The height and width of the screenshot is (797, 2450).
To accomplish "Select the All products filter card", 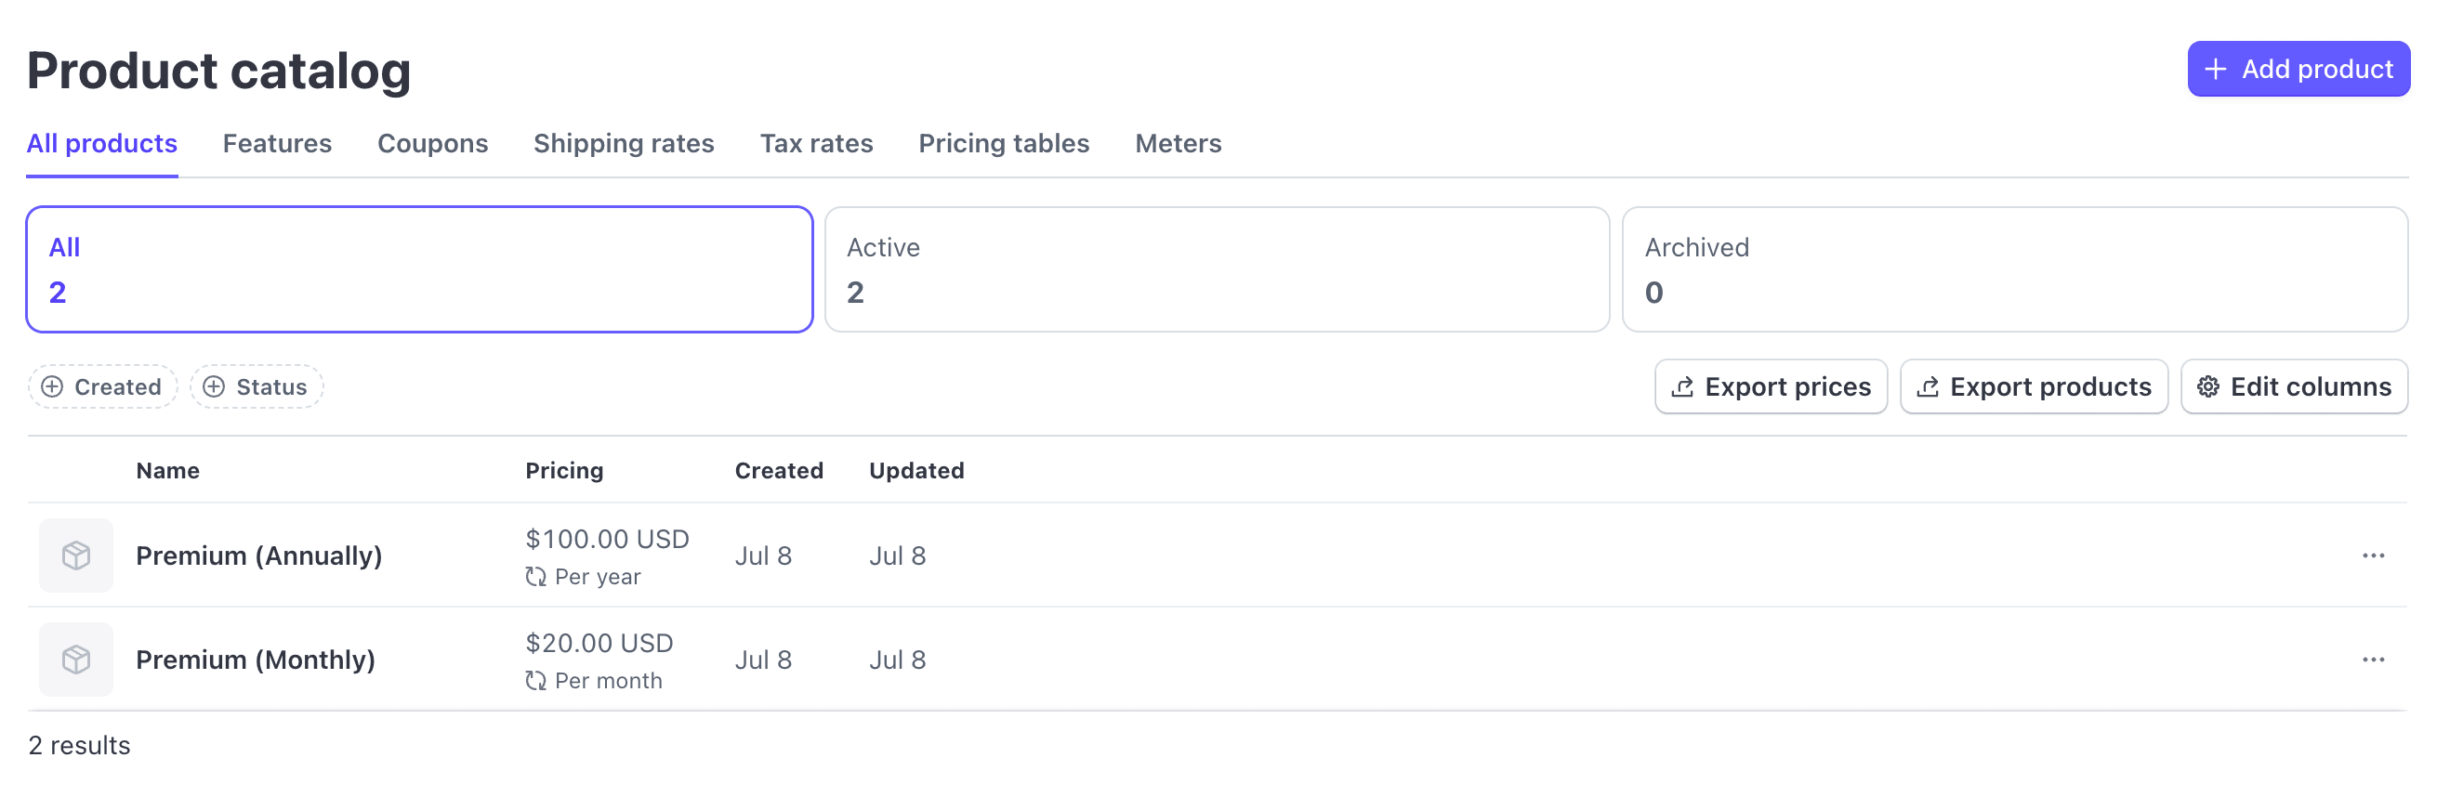I will point(419,269).
